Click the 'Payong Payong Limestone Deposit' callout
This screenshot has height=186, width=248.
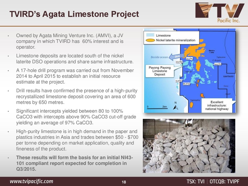(x=160, y=71)
